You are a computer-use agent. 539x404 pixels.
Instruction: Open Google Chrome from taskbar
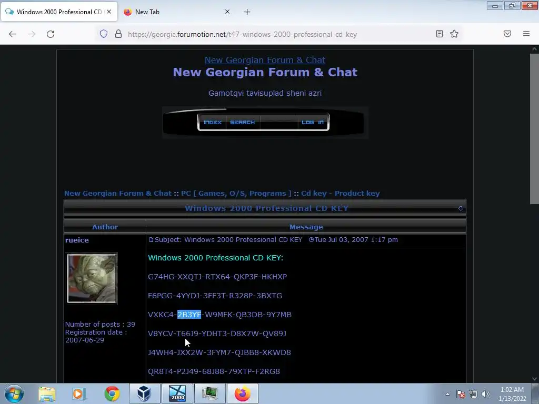coord(112,393)
